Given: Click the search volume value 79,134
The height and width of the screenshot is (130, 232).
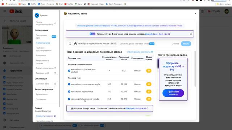Looking at the screenshot, I should 124,84.
